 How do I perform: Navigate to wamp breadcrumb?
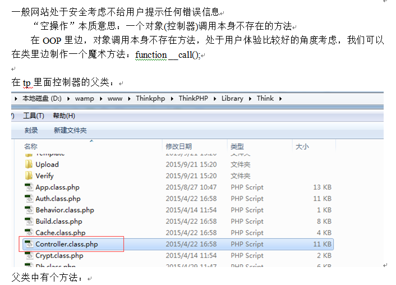[84, 99]
